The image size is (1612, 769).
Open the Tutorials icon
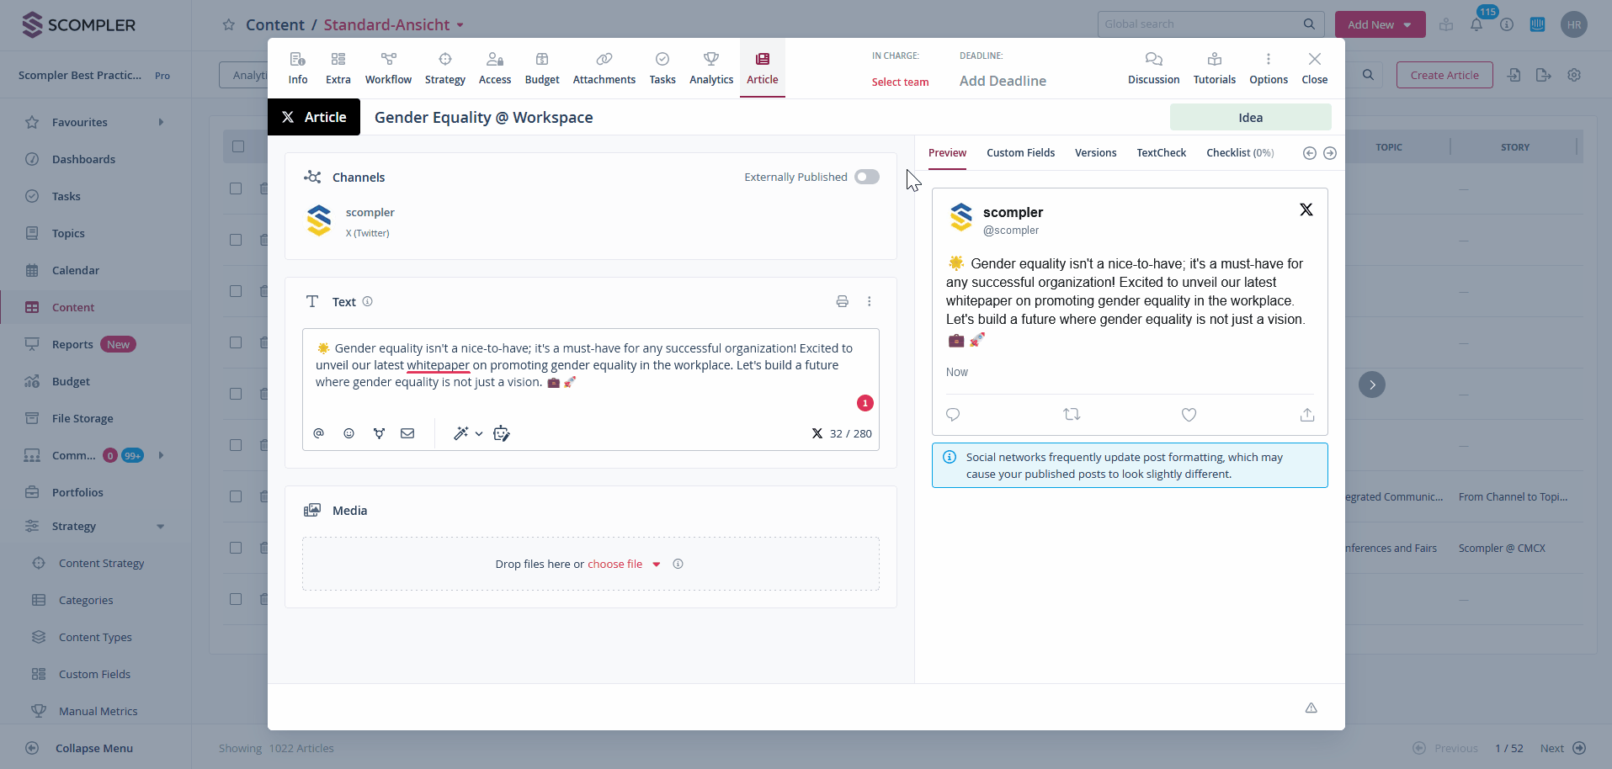coord(1214,67)
